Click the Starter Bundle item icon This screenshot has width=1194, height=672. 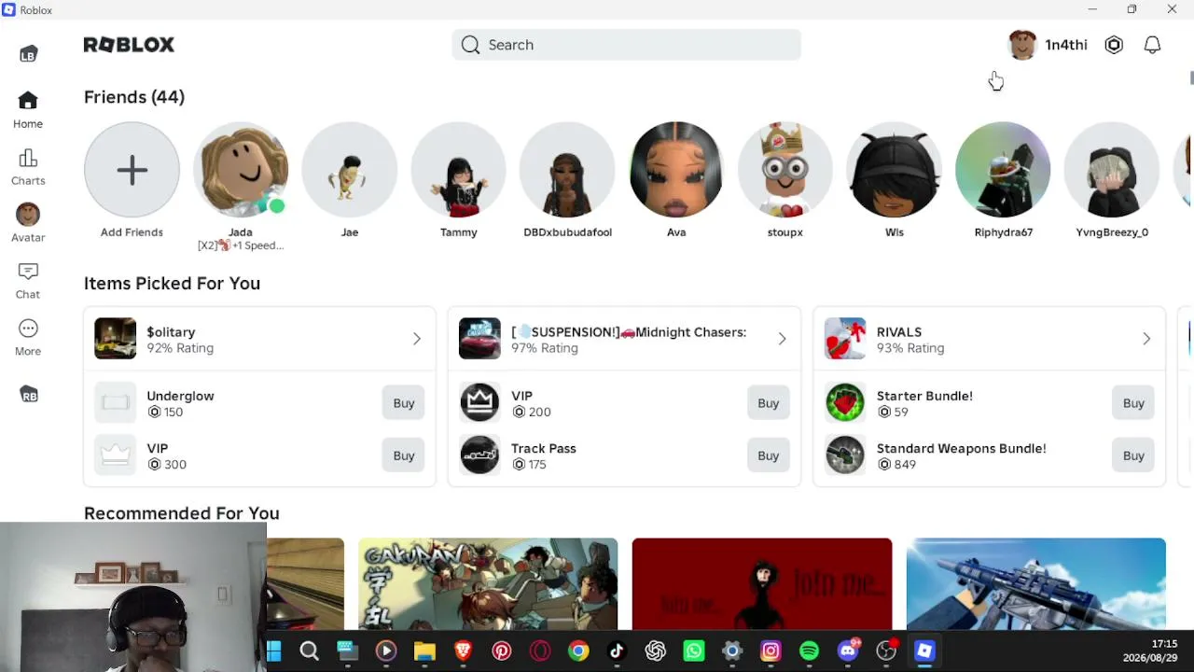[x=845, y=403]
